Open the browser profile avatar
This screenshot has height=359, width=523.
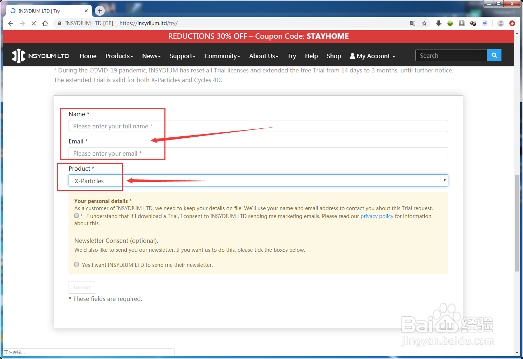pyautogui.click(x=501, y=23)
